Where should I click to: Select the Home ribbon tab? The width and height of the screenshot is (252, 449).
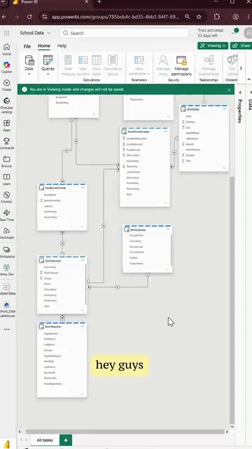pos(44,46)
